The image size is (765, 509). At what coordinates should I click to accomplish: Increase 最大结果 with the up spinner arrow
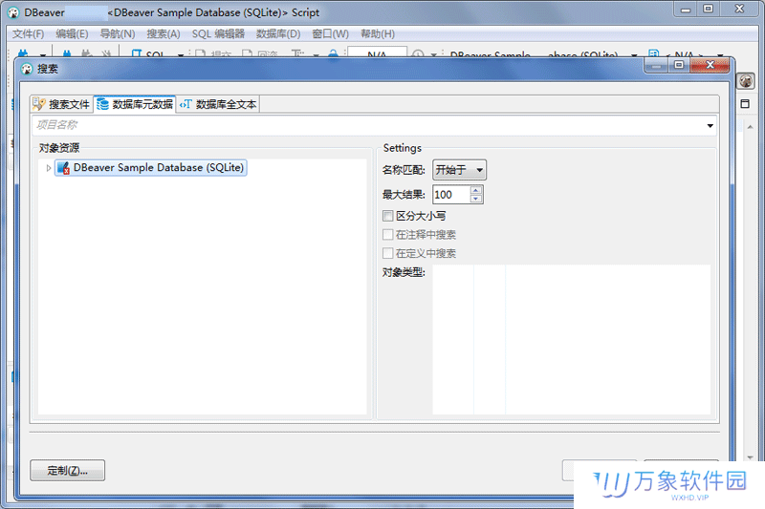click(x=476, y=190)
